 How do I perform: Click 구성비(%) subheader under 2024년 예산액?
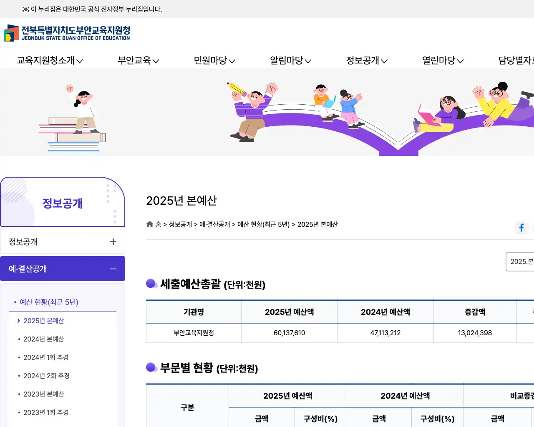[x=437, y=419]
